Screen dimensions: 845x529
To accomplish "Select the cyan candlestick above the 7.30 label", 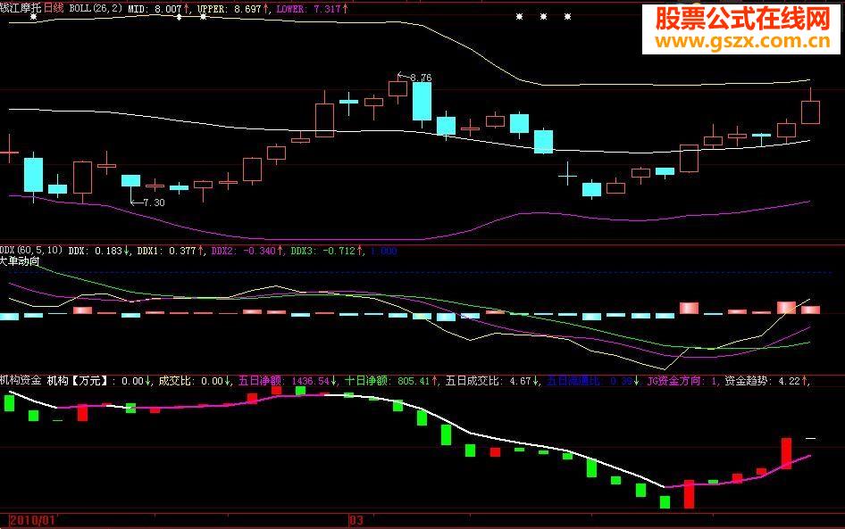I will pos(130,188).
